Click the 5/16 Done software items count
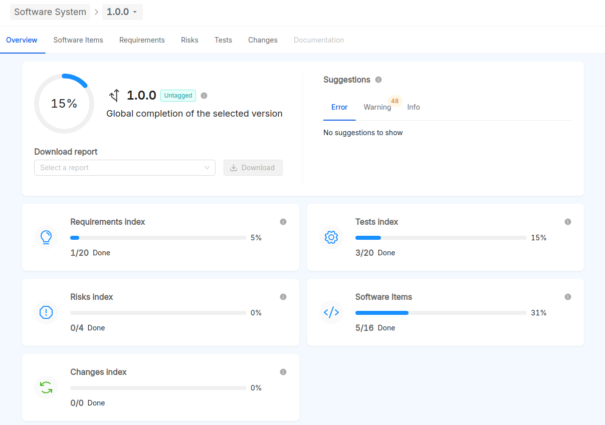The image size is (605, 425). click(375, 328)
